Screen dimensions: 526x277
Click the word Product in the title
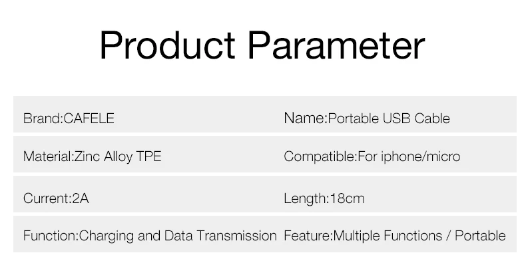tap(167, 45)
